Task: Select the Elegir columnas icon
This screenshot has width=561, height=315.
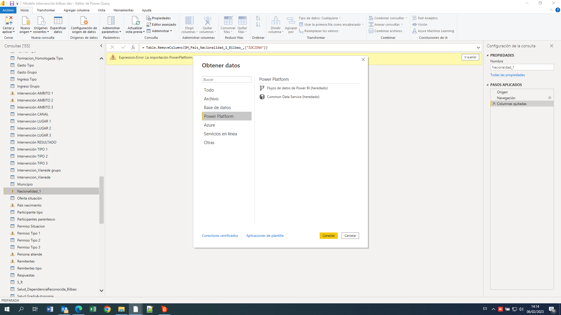Action: coord(189,21)
